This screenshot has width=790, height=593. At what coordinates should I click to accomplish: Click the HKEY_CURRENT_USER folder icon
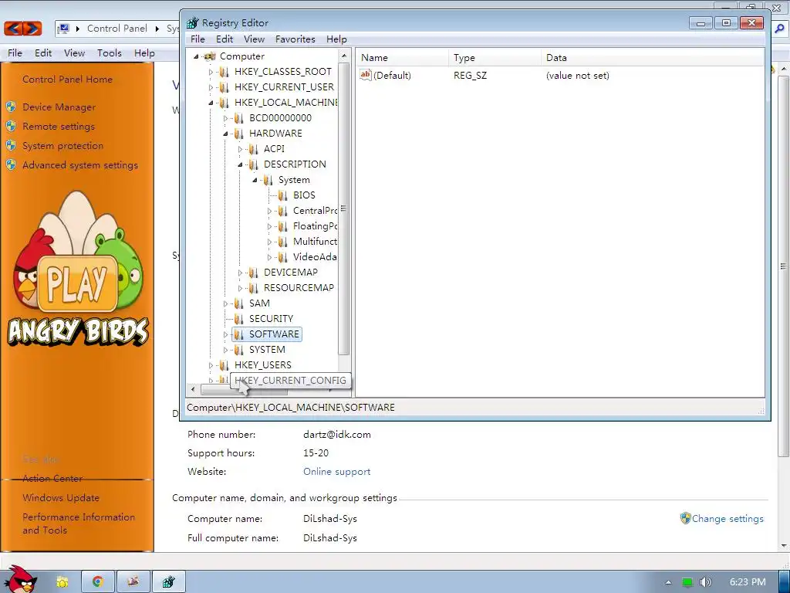225,87
